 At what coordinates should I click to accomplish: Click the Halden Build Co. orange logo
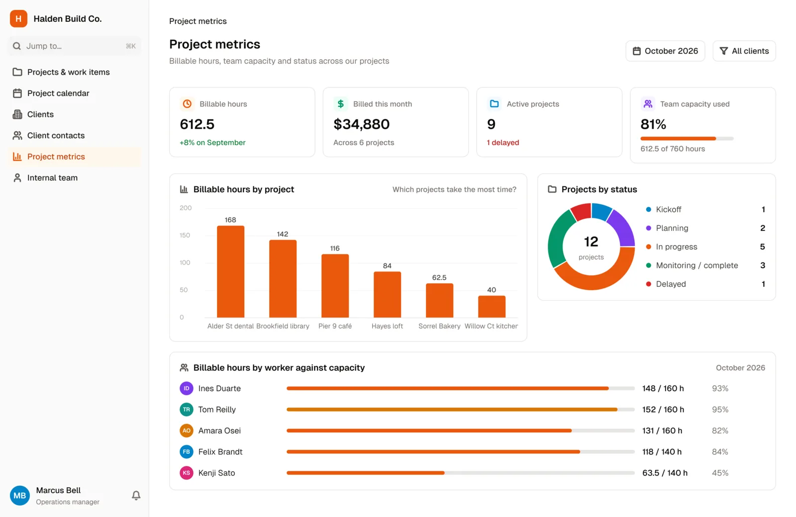(x=18, y=18)
